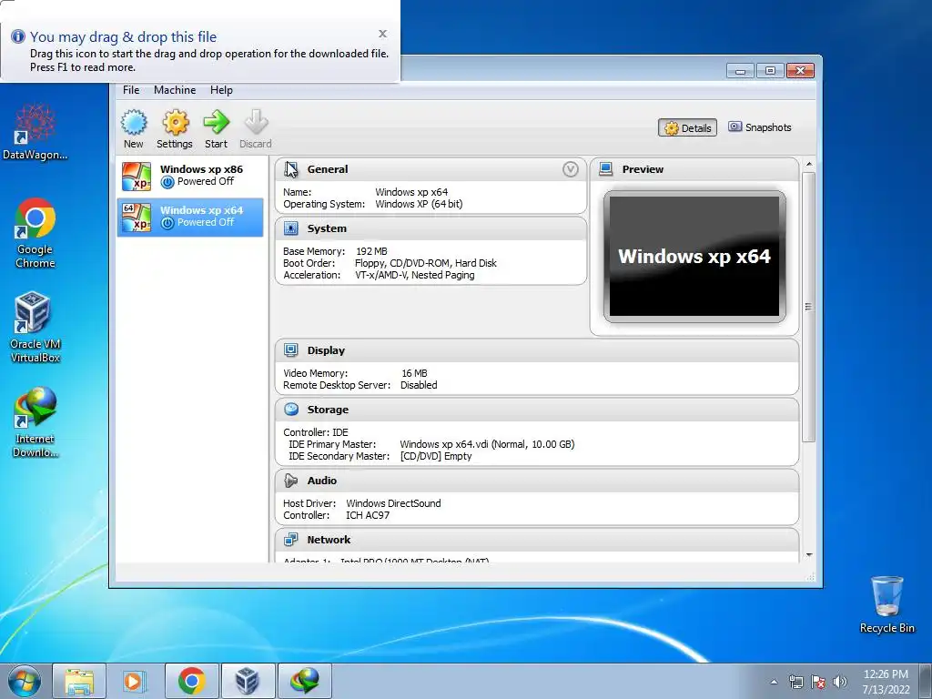Click the volume speaker tray icon
Viewport: 932px width, 699px height.
840,682
